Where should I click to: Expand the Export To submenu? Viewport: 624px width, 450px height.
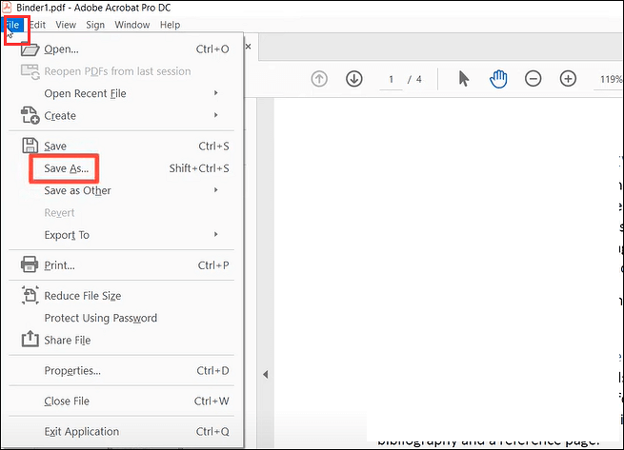[67, 235]
